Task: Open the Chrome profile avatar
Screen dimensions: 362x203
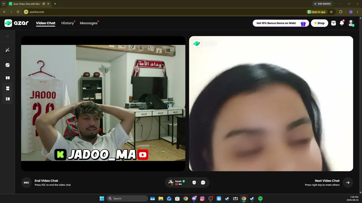Action: pos(351,12)
